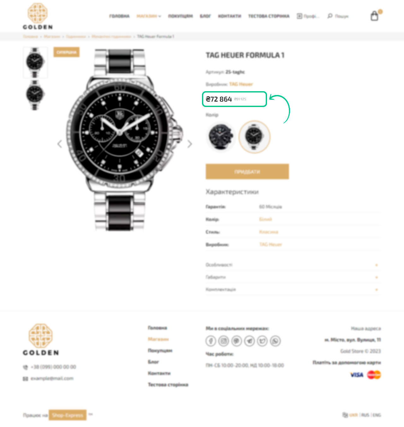The width and height of the screenshot is (404, 427).
Task: Select the highlighted white-band watch color option
Action: tap(254, 137)
